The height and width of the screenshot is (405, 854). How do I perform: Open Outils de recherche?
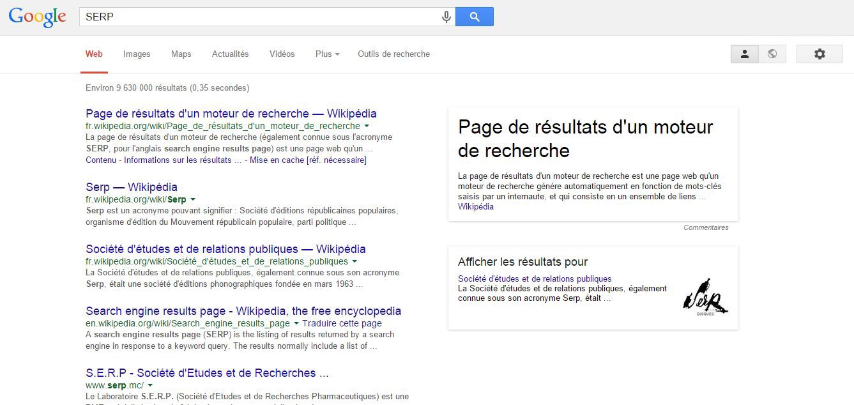393,54
